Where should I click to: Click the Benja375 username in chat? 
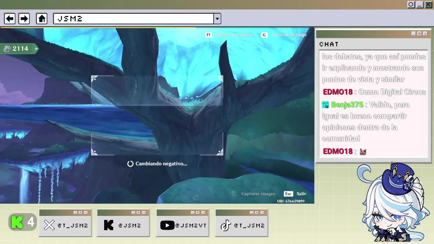(347, 105)
